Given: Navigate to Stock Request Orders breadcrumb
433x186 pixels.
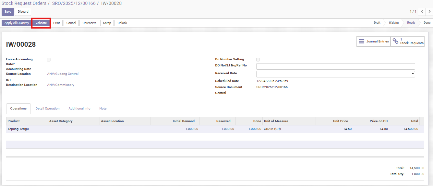Looking at the screenshot, I should [x=24, y=3].
